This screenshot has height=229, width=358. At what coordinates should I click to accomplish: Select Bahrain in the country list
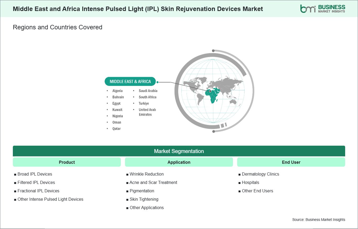click(118, 97)
